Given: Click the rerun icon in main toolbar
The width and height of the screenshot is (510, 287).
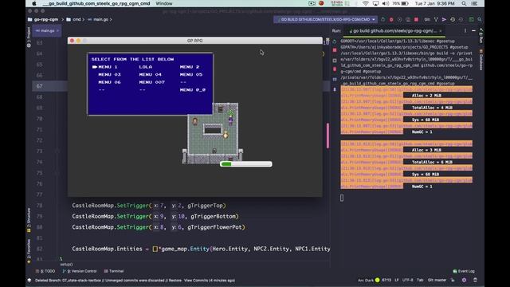Looking at the screenshot, I should 382,19.
